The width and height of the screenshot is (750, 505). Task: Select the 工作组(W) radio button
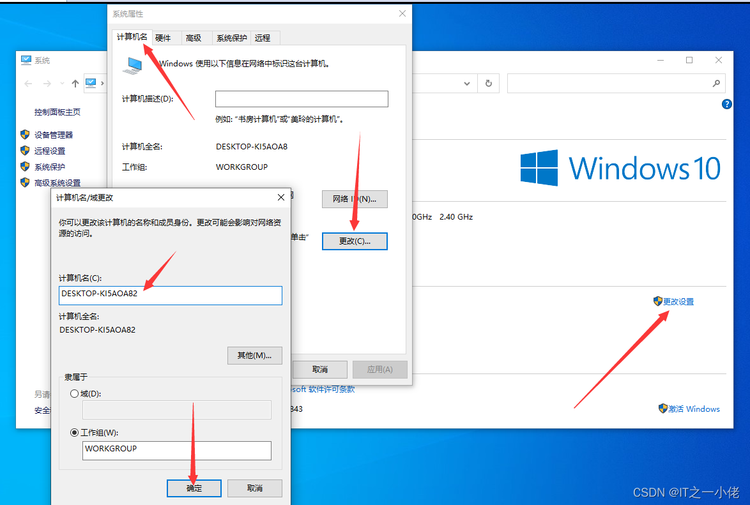pyautogui.click(x=74, y=432)
